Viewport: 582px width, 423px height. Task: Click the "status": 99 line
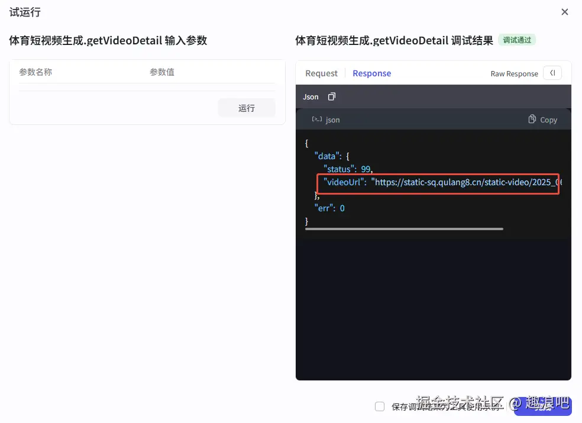[348, 169]
